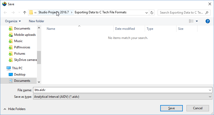The height and width of the screenshot is (115, 214).
Task: Select the Pictures folder icon
Action: pos(10,54)
